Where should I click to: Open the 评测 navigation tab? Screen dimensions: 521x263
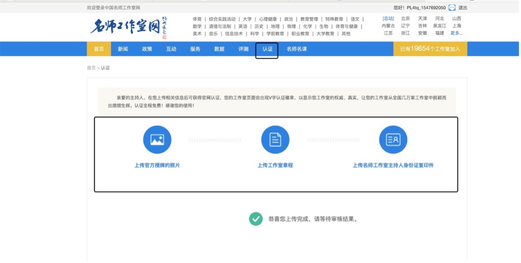[x=243, y=49]
